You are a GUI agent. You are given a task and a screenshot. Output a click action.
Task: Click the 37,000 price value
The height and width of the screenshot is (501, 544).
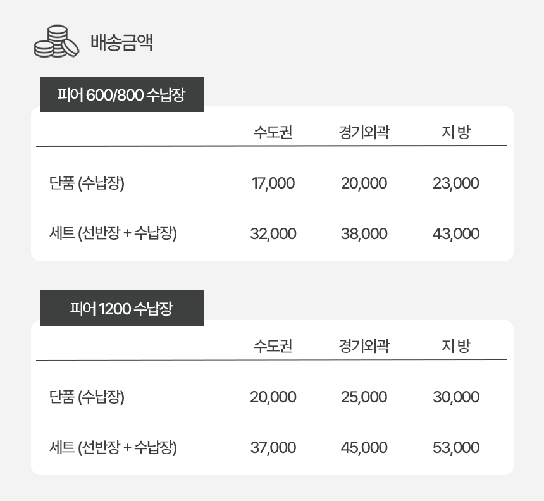(273, 448)
